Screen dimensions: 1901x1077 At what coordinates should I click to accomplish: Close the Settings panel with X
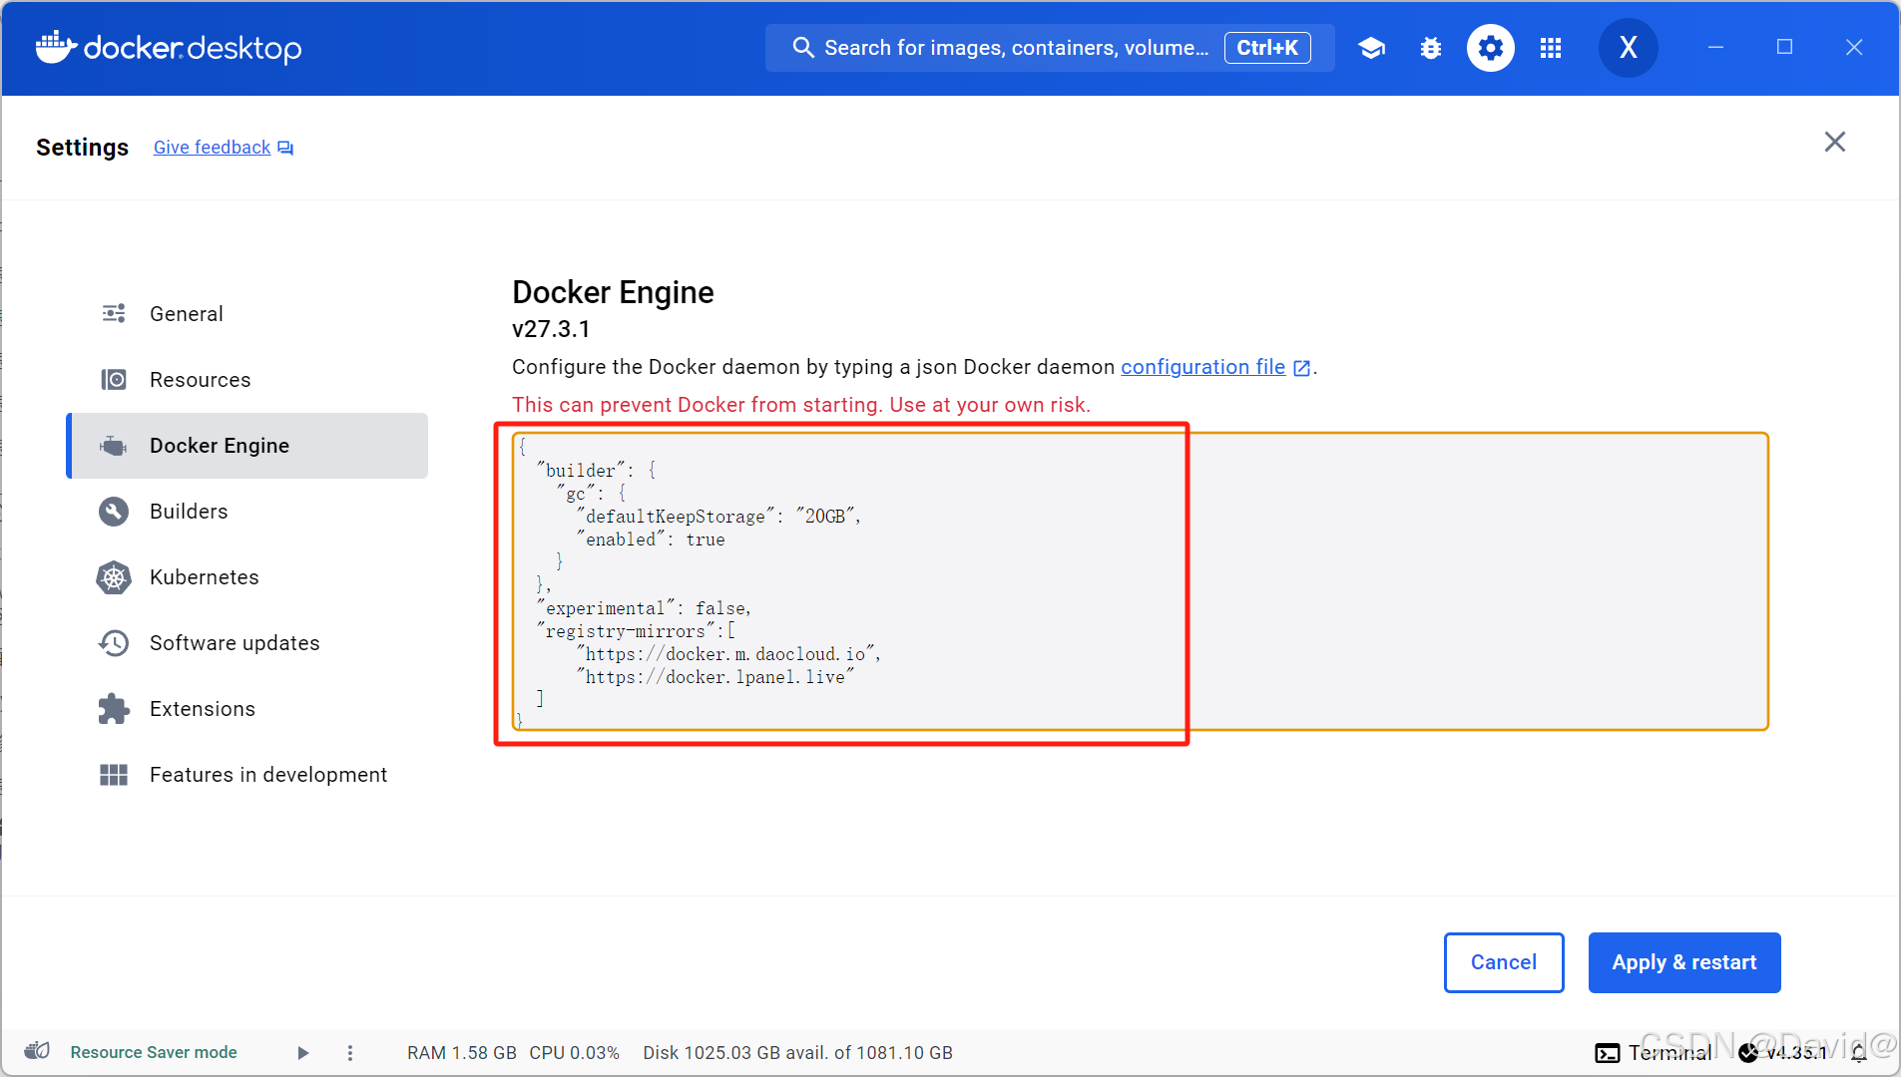[1835, 142]
